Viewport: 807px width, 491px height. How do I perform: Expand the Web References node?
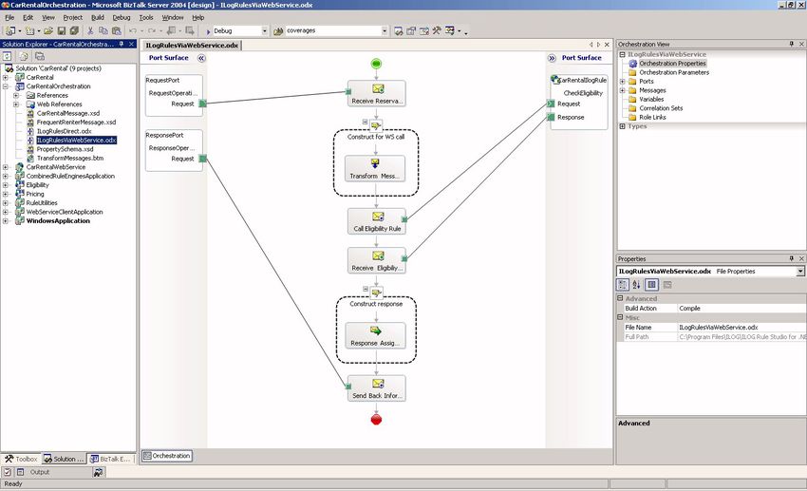[x=16, y=104]
